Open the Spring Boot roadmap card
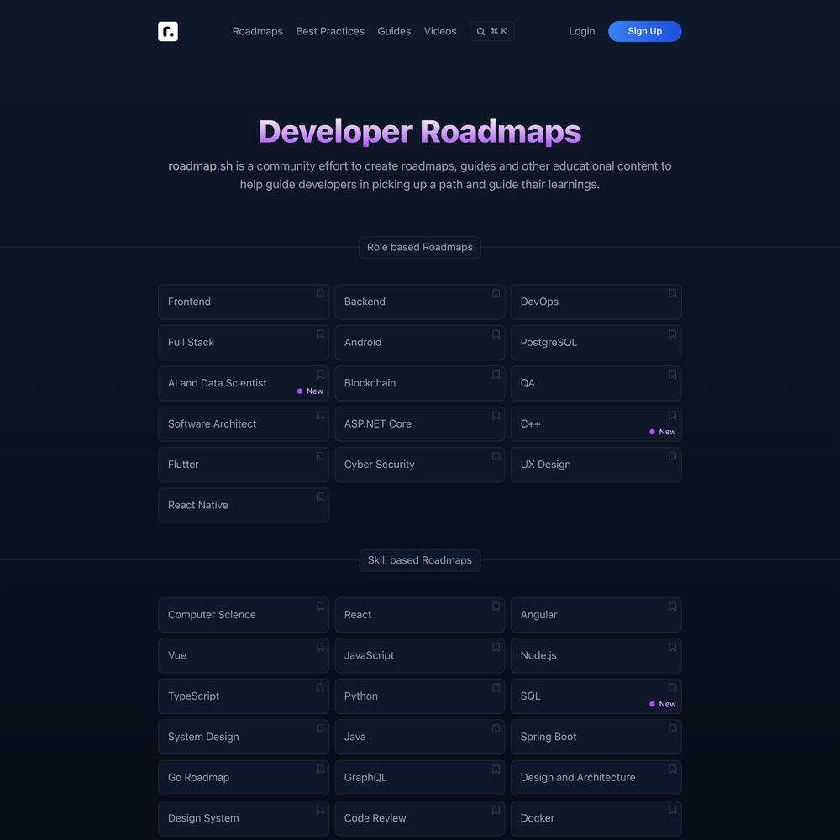The height and width of the screenshot is (840, 840). [x=596, y=737]
